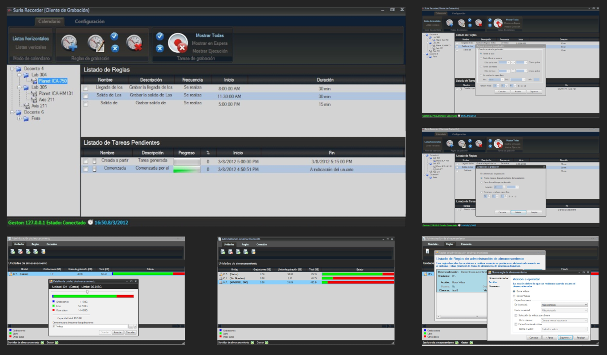Click blue checkmark icon in Reglas de grabación
607x355 pixels.
pyautogui.click(x=115, y=36)
